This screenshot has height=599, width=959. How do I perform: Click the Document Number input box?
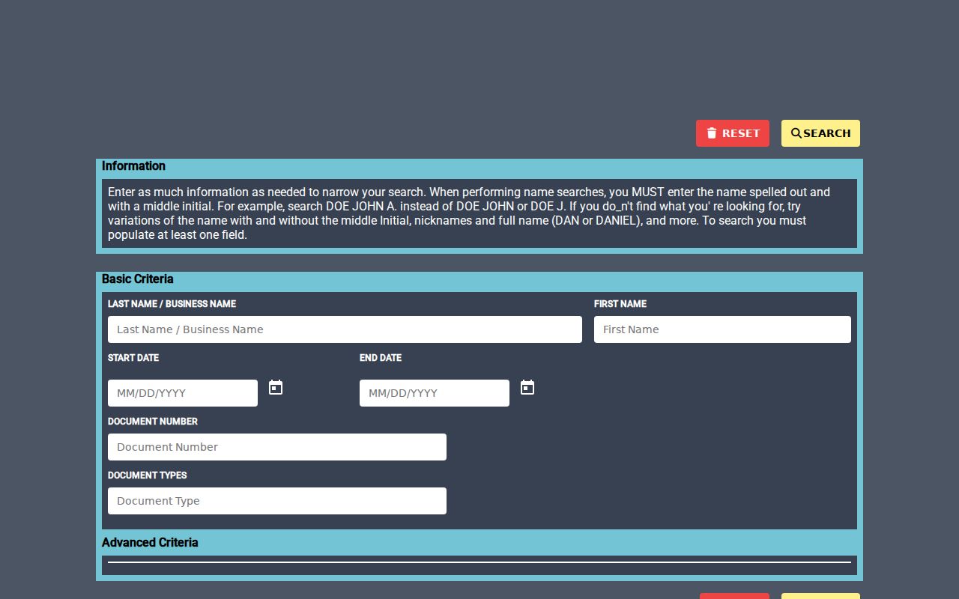tap(277, 447)
